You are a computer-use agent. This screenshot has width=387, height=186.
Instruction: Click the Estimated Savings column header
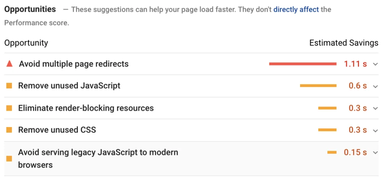tap(344, 43)
